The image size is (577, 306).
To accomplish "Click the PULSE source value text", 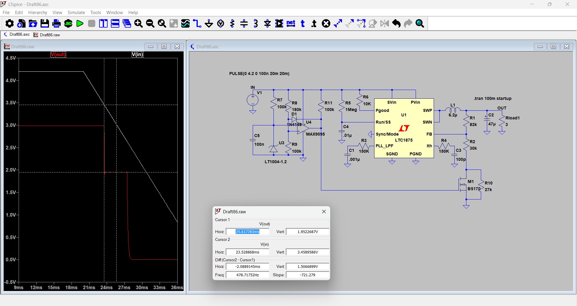I will pos(259,73).
